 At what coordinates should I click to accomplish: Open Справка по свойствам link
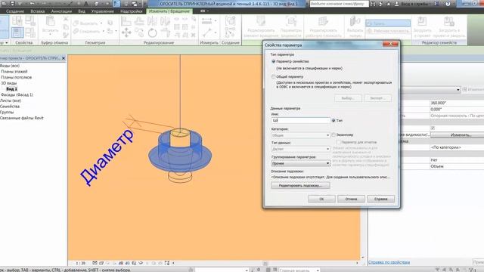(x=389, y=262)
